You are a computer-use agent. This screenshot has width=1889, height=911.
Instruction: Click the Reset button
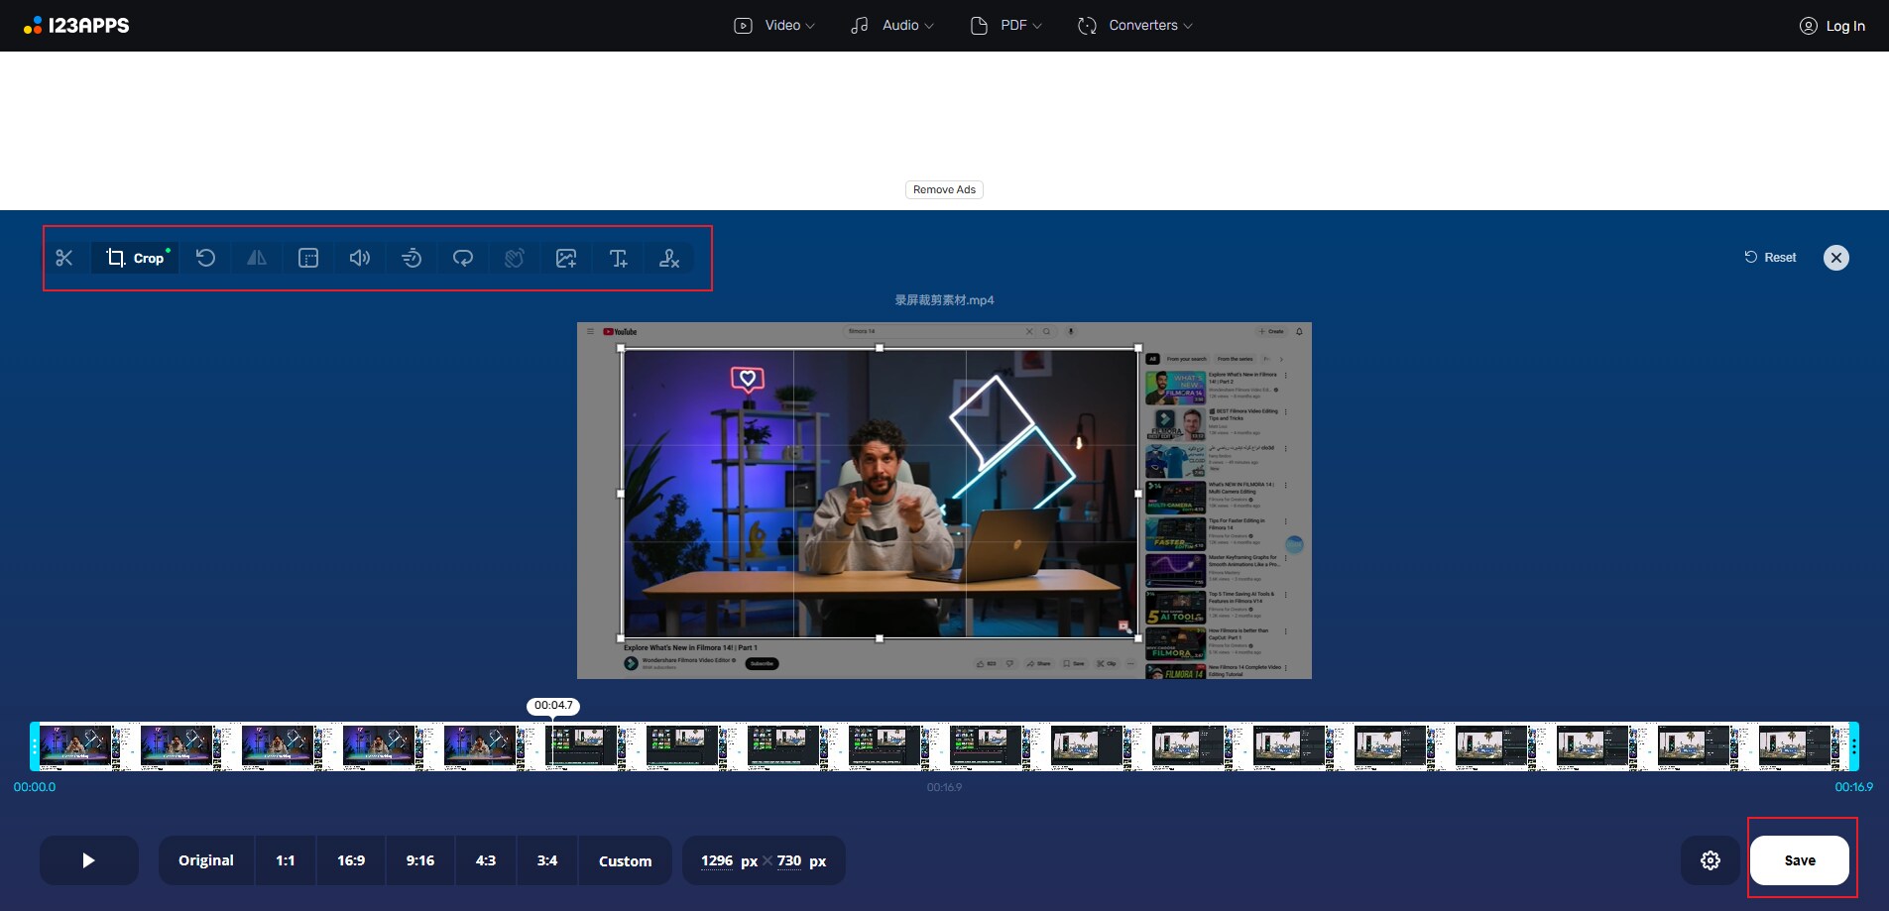click(1770, 258)
